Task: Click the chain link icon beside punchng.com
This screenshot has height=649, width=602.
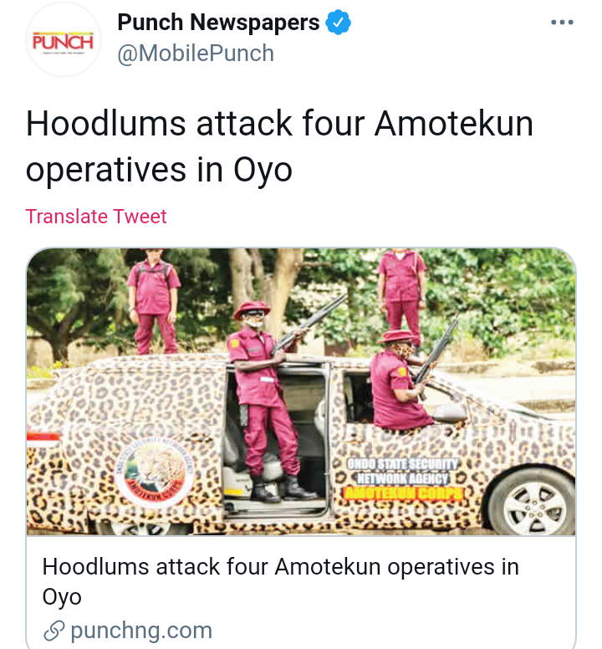Action: 54,631
